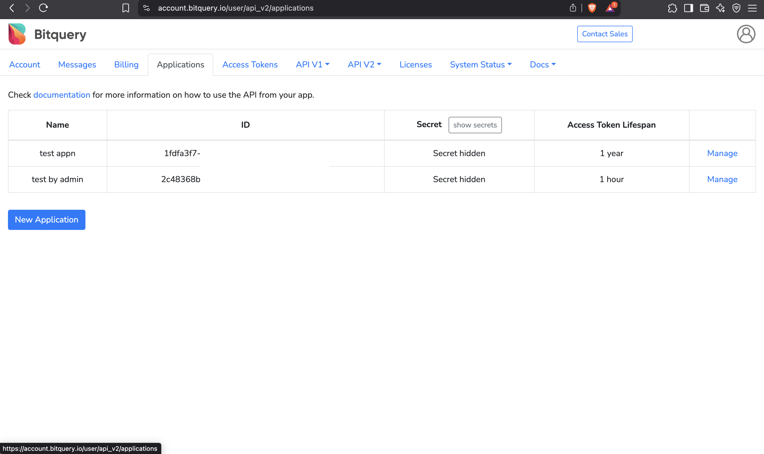Image resolution: width=764 pixels, height=454 pixels.
Task: Open the browser hamburger menu
Action: 752,8
